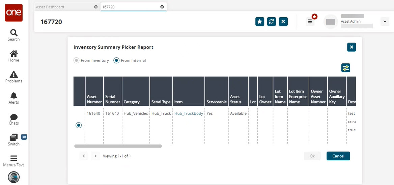Screen dimensions: 394x185
Task: Open the Hub_TruckBody item link
Action: 189,113
